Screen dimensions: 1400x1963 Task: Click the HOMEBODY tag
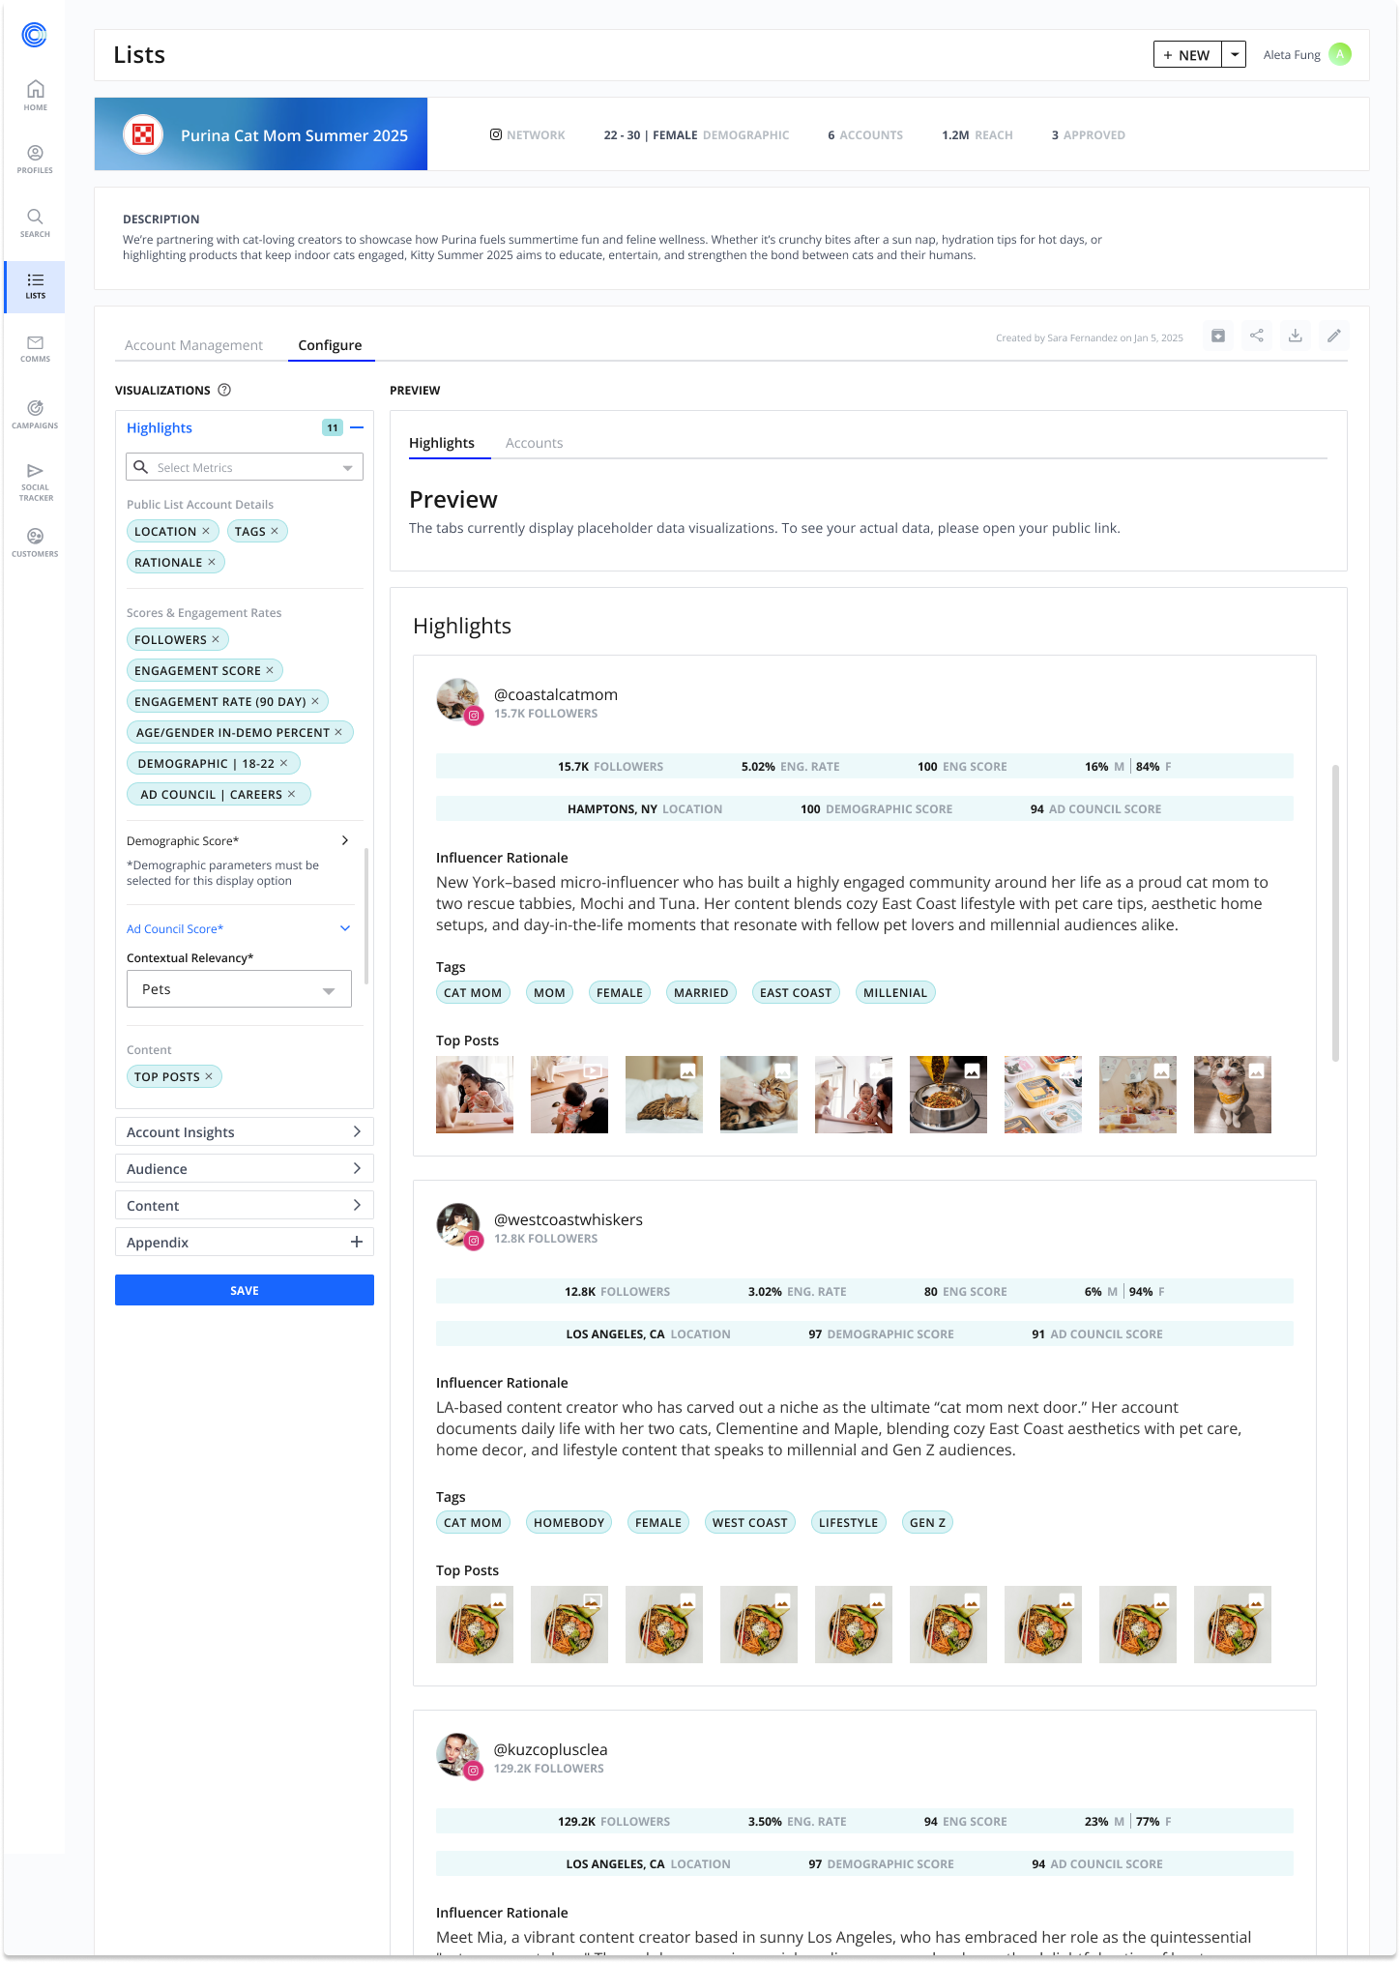[x=569, y=1522]
